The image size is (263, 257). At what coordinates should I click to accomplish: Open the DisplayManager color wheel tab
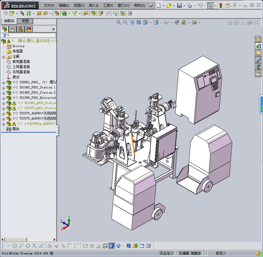tap(28, 29)
